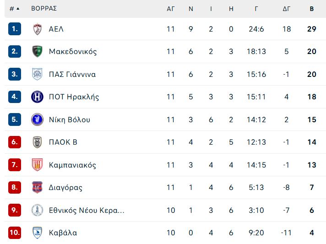Click the ΠΑΣ Γιάννινα club crest
326x244 pixels.
[x=38, y=74]
